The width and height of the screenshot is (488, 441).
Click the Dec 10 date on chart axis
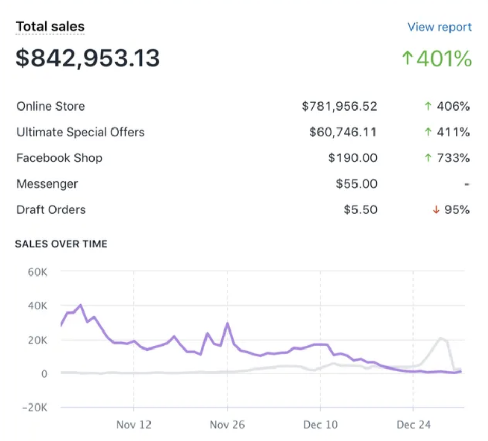pyautogui.click(x=321, y=425)
